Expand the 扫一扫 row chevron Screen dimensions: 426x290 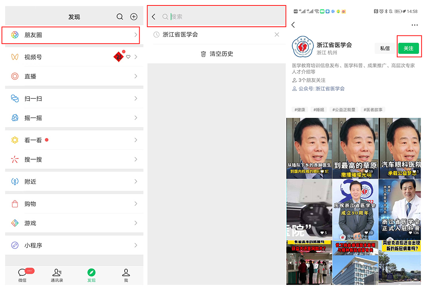(x=136, y=99)
